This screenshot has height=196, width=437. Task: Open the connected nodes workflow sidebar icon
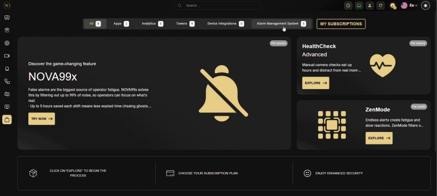tap(7, 81)
